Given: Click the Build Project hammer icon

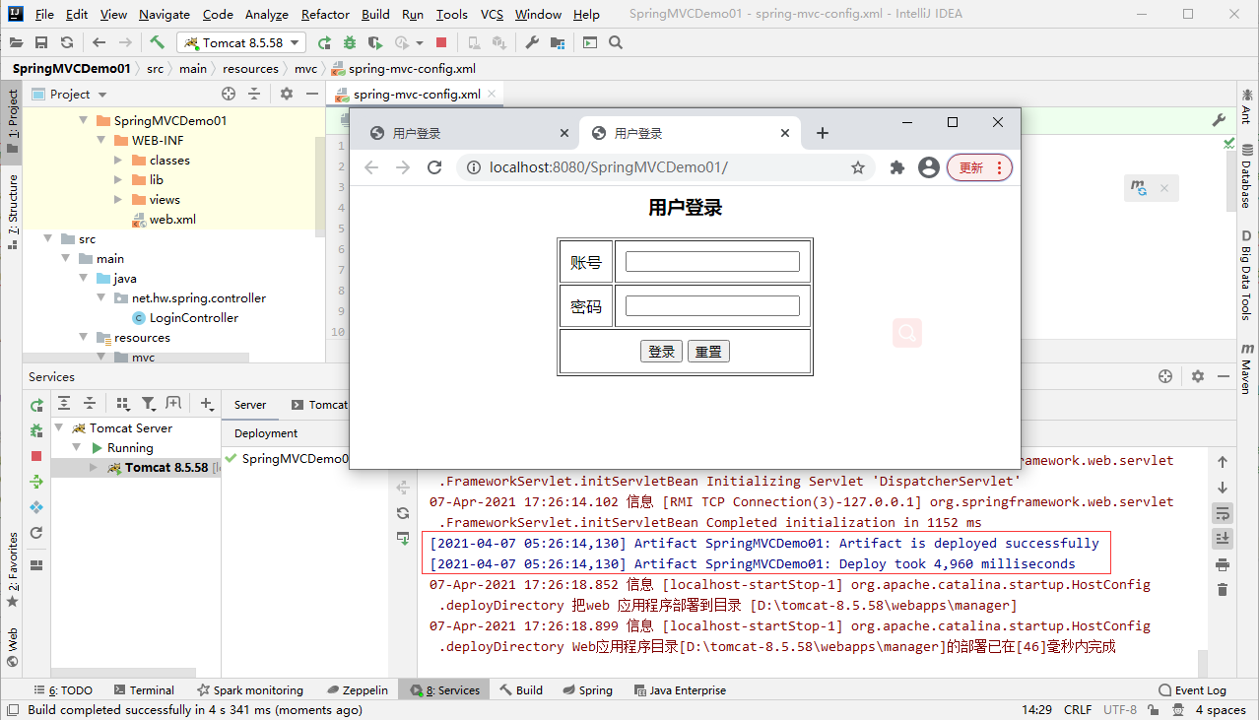Looking at the screenshot, I should 157,42.
